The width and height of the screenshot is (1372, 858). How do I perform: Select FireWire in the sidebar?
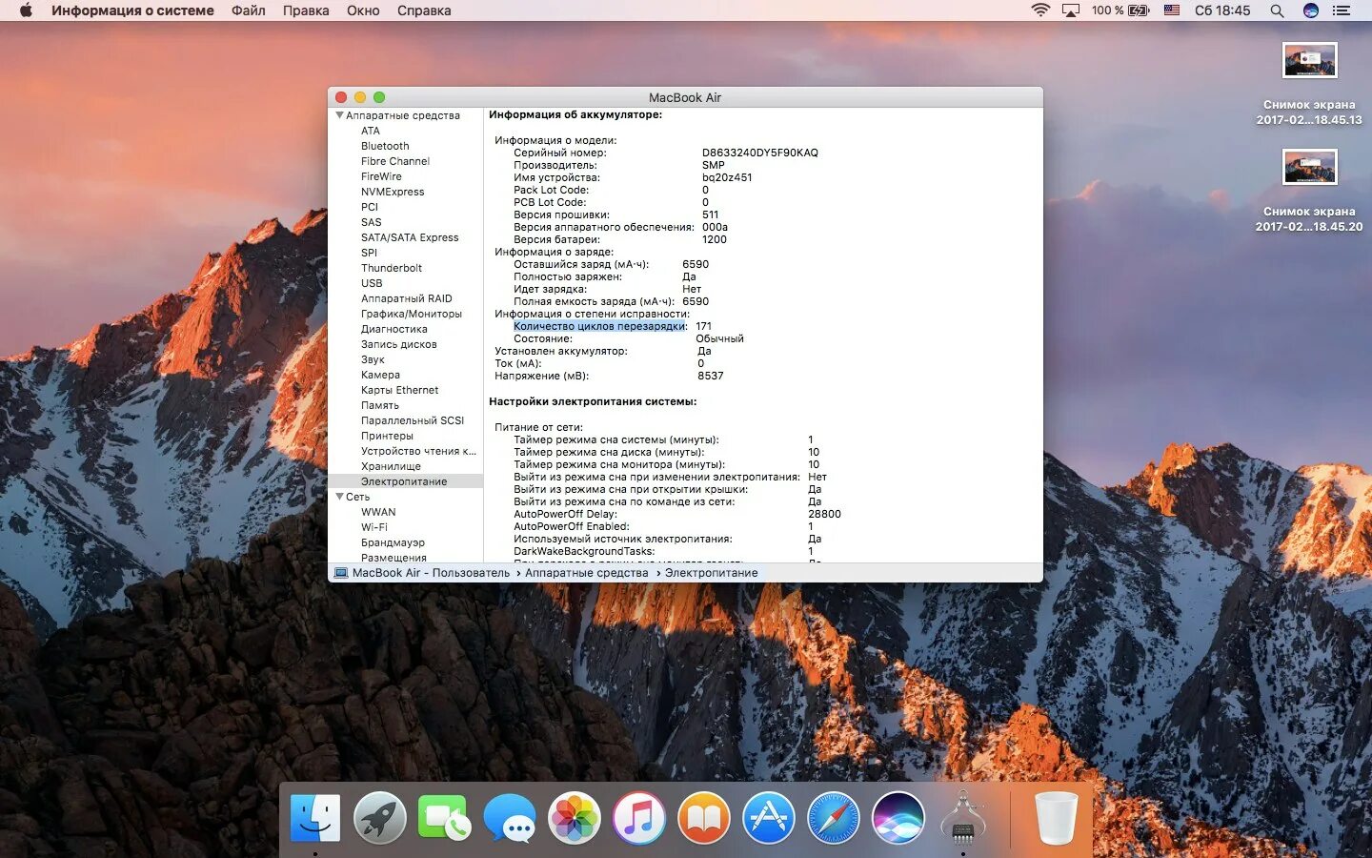381,176
